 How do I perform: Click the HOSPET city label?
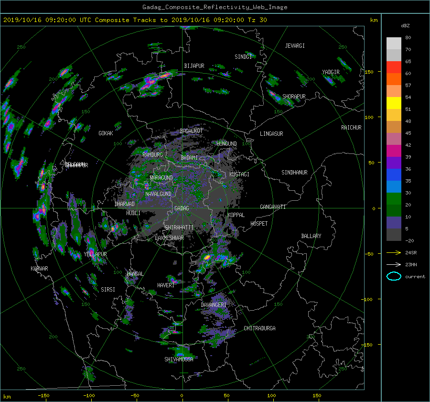(259, 224)
